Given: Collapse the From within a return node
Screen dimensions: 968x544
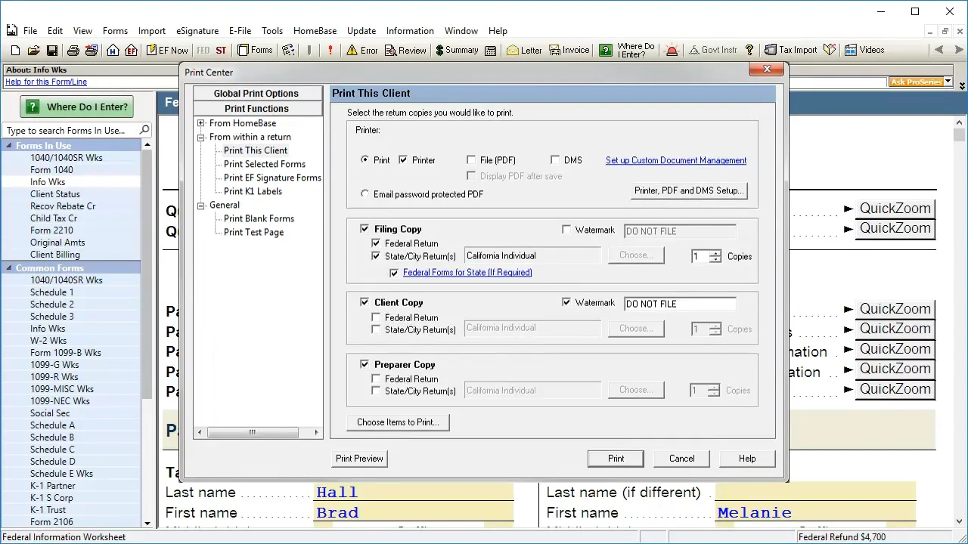Looking at the screenshot, I should pos(201,138).
